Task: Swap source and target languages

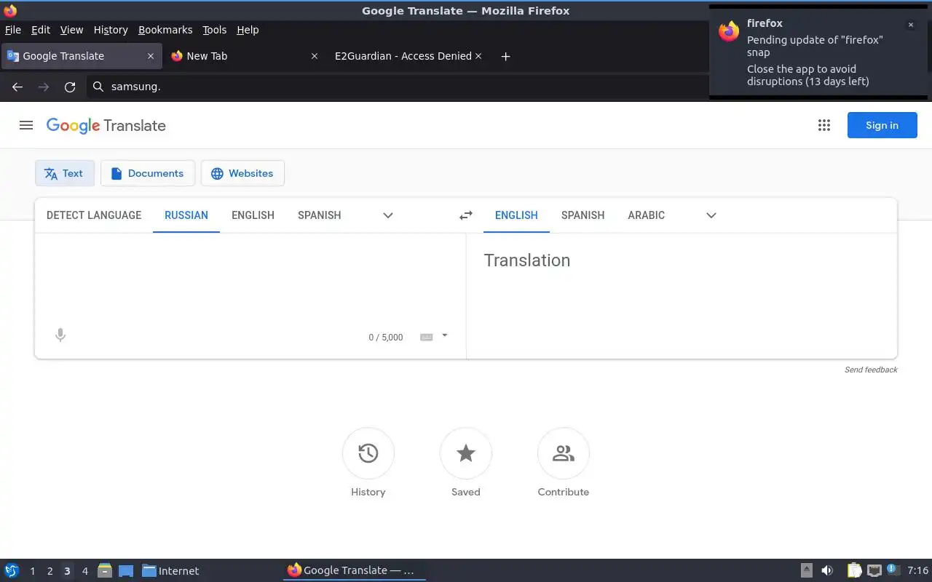Action: coord(466,215)
